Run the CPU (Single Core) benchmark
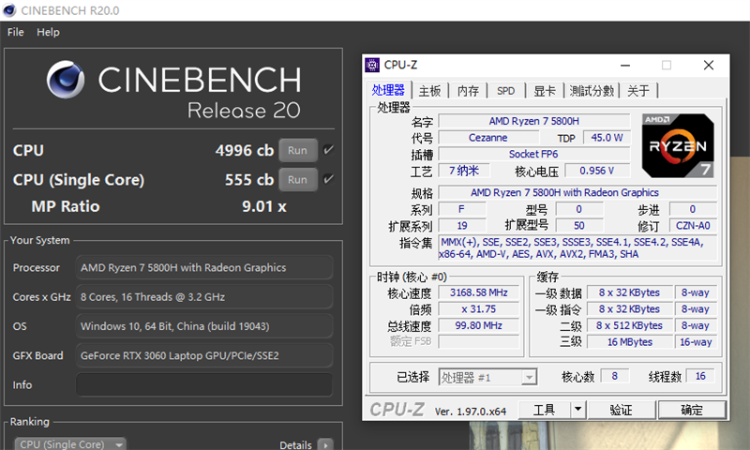The height and width of the screenshot is (450, 750). [298, 180]
